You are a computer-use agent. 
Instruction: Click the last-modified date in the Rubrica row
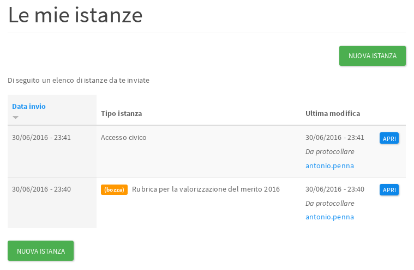pos(334,189)
